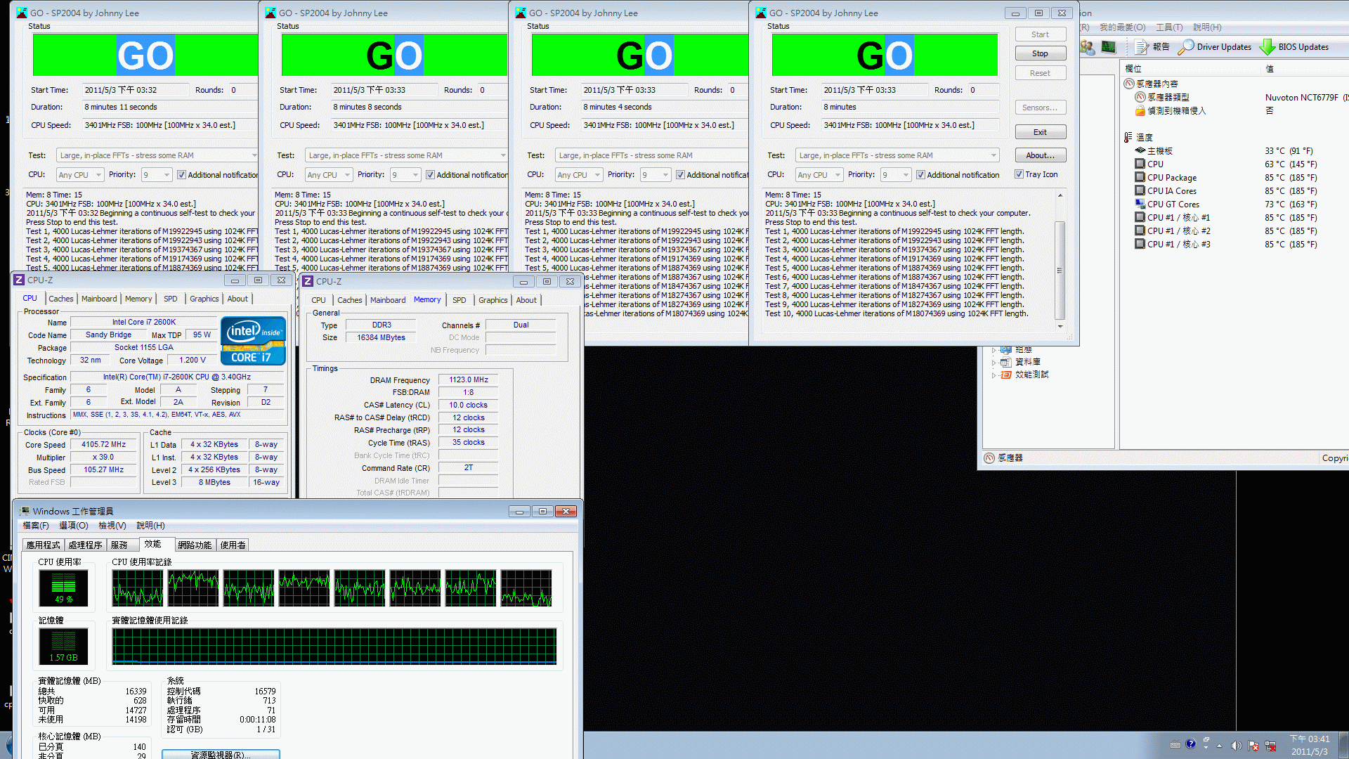Click the Stop button in SP2004

(1040, 53)
